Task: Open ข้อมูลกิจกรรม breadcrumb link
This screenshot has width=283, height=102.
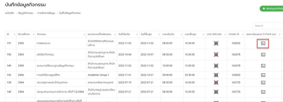Action: [x=26, y=13]
